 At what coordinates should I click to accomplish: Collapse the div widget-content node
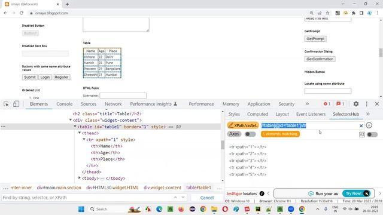tap(71, 120)
